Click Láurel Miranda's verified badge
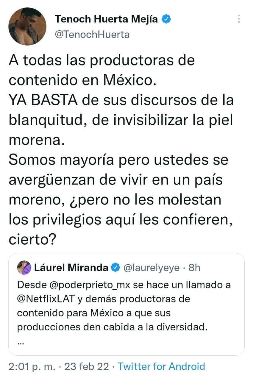Viewport: 253px width, 381px height. click(115, 268)
